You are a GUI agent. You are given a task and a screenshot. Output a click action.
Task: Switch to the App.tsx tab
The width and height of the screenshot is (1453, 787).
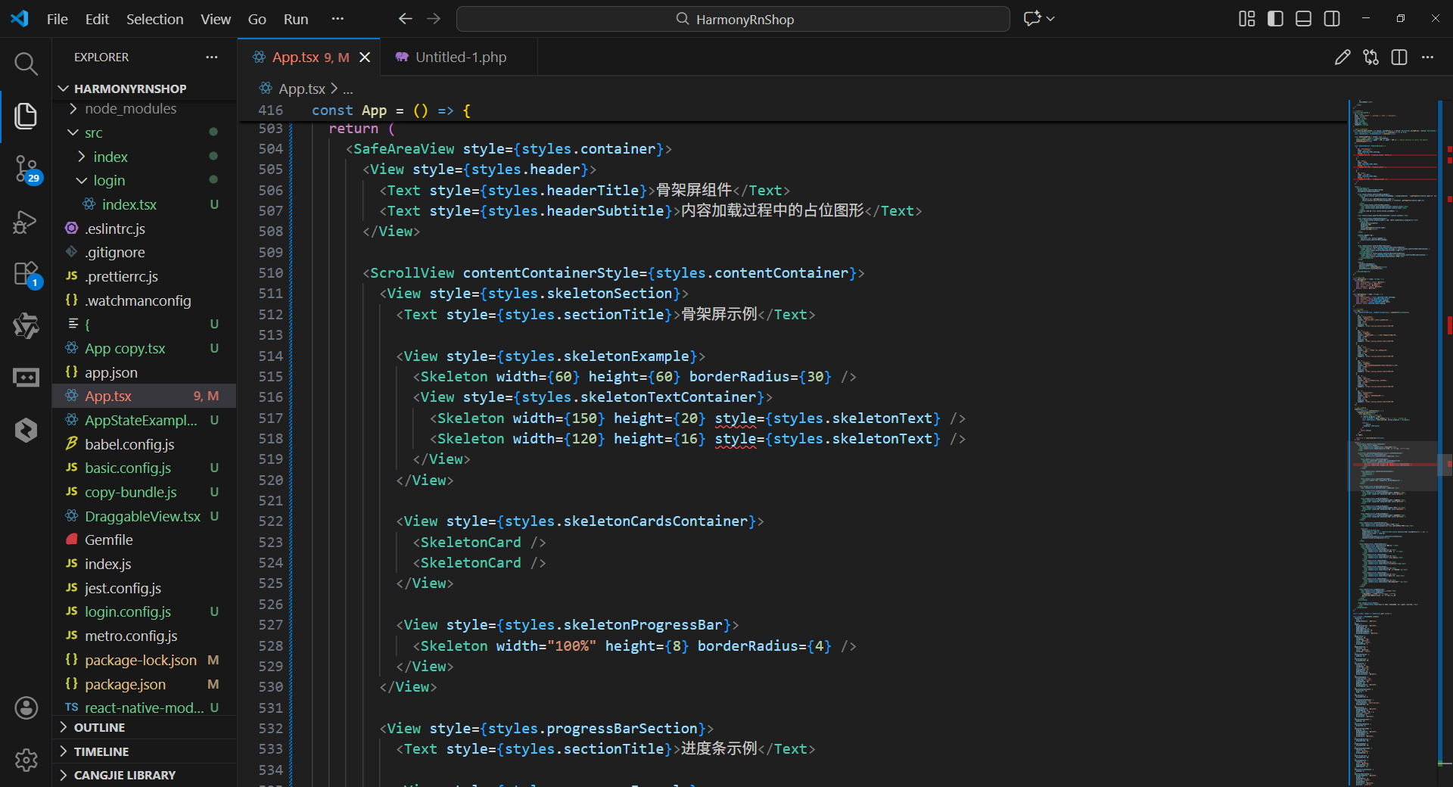(x=310, y=58)
